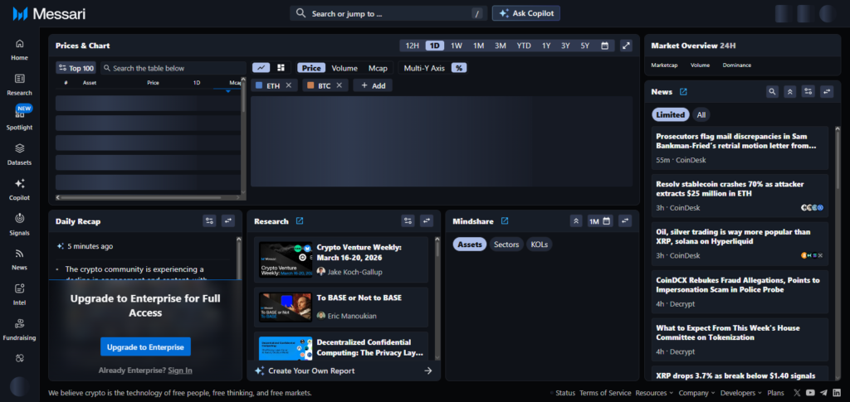
Task: Open Signals from the left sidebar
Action: [19, 224]
